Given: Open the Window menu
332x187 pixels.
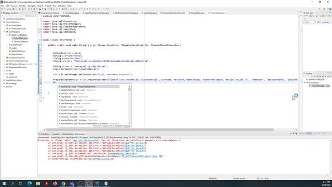Looking at the screenshot, I should [x=62, y=6].
